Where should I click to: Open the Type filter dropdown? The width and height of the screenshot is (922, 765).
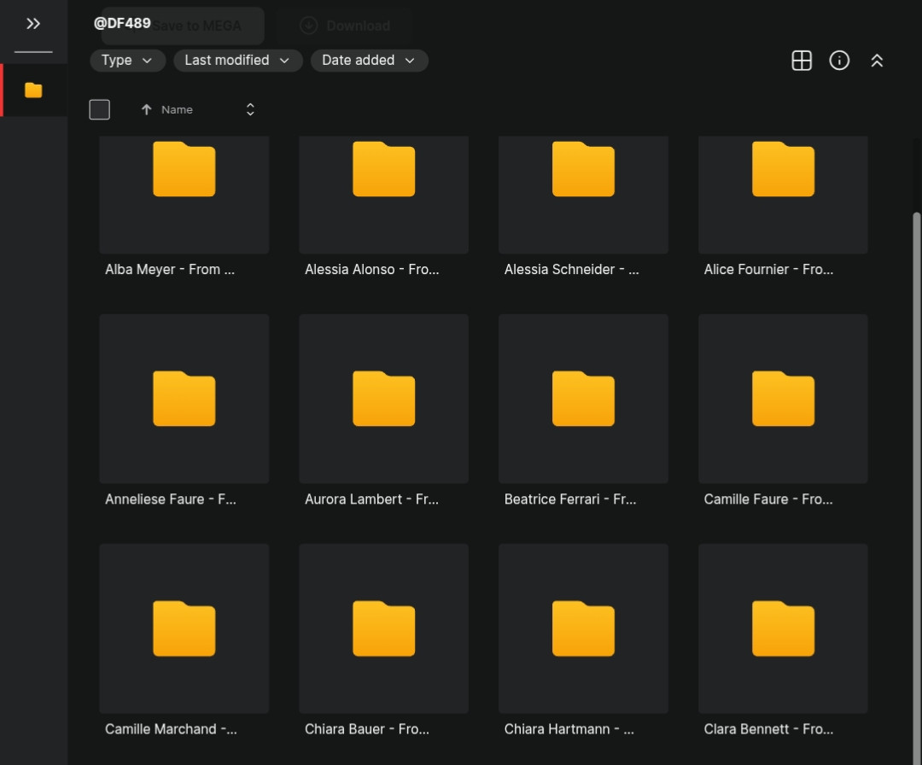point(127,61)
